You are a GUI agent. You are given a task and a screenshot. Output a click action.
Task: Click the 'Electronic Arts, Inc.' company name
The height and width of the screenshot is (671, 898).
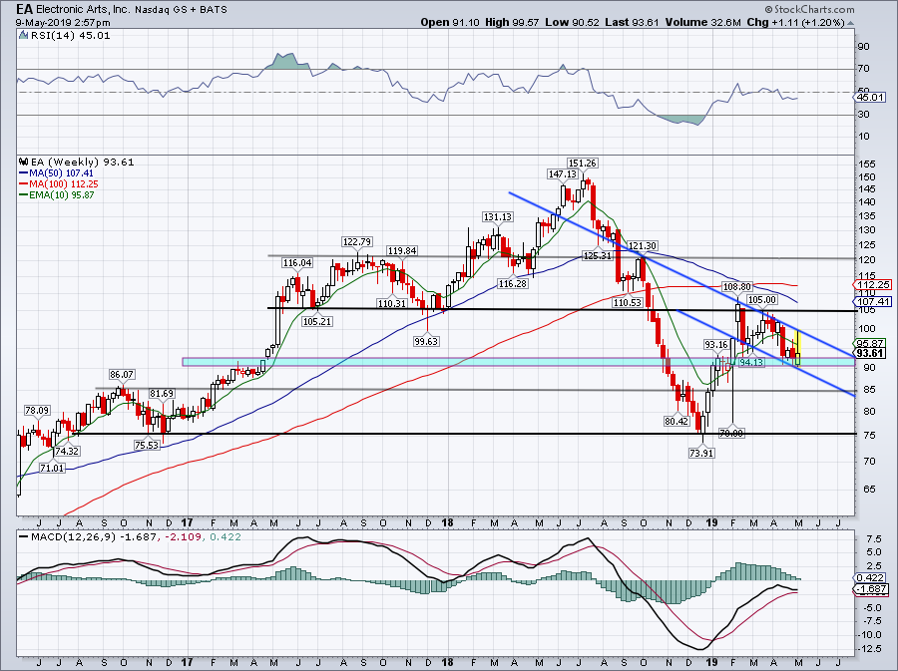[84, 10]
